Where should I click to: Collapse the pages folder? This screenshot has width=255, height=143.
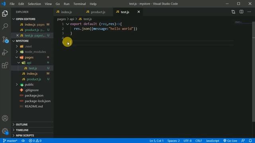(17, 57)
